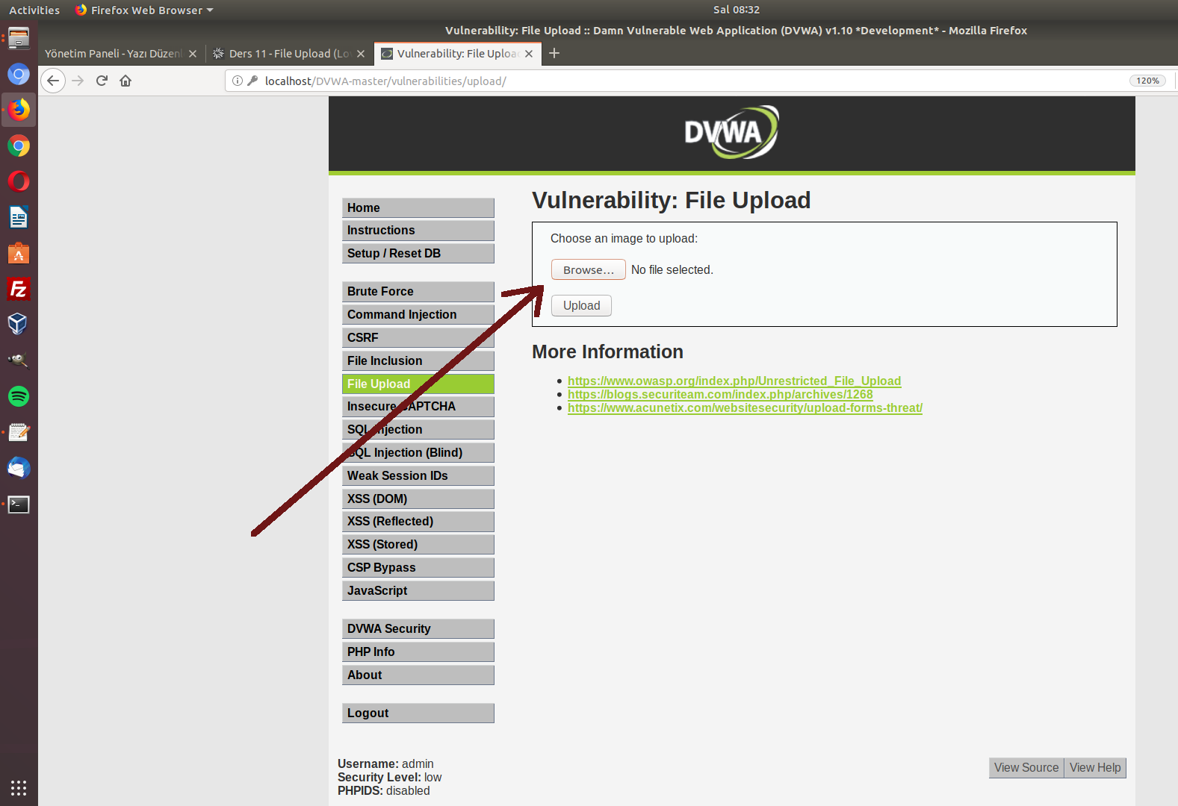The height and width of the screenshot is (806, 1178).
Task: Click the Firefox icon in the dock
Action: point(19,110)
